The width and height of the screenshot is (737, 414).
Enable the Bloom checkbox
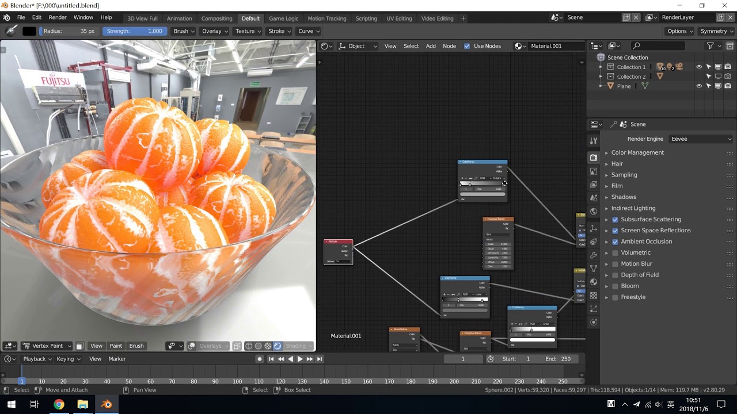click(615, 286)
